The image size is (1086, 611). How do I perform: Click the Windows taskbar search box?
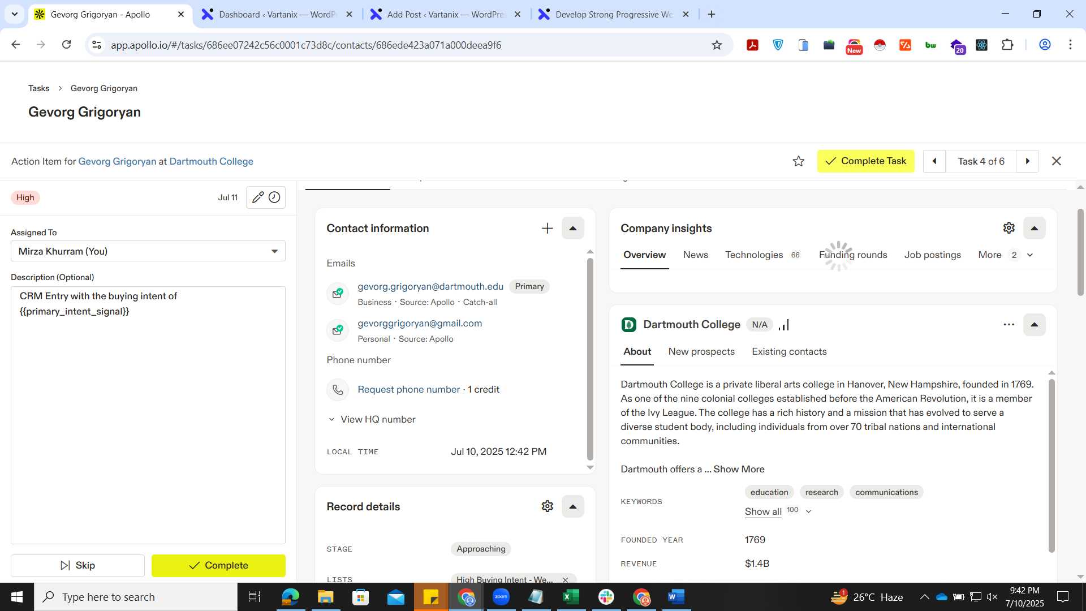coord(136,597)
